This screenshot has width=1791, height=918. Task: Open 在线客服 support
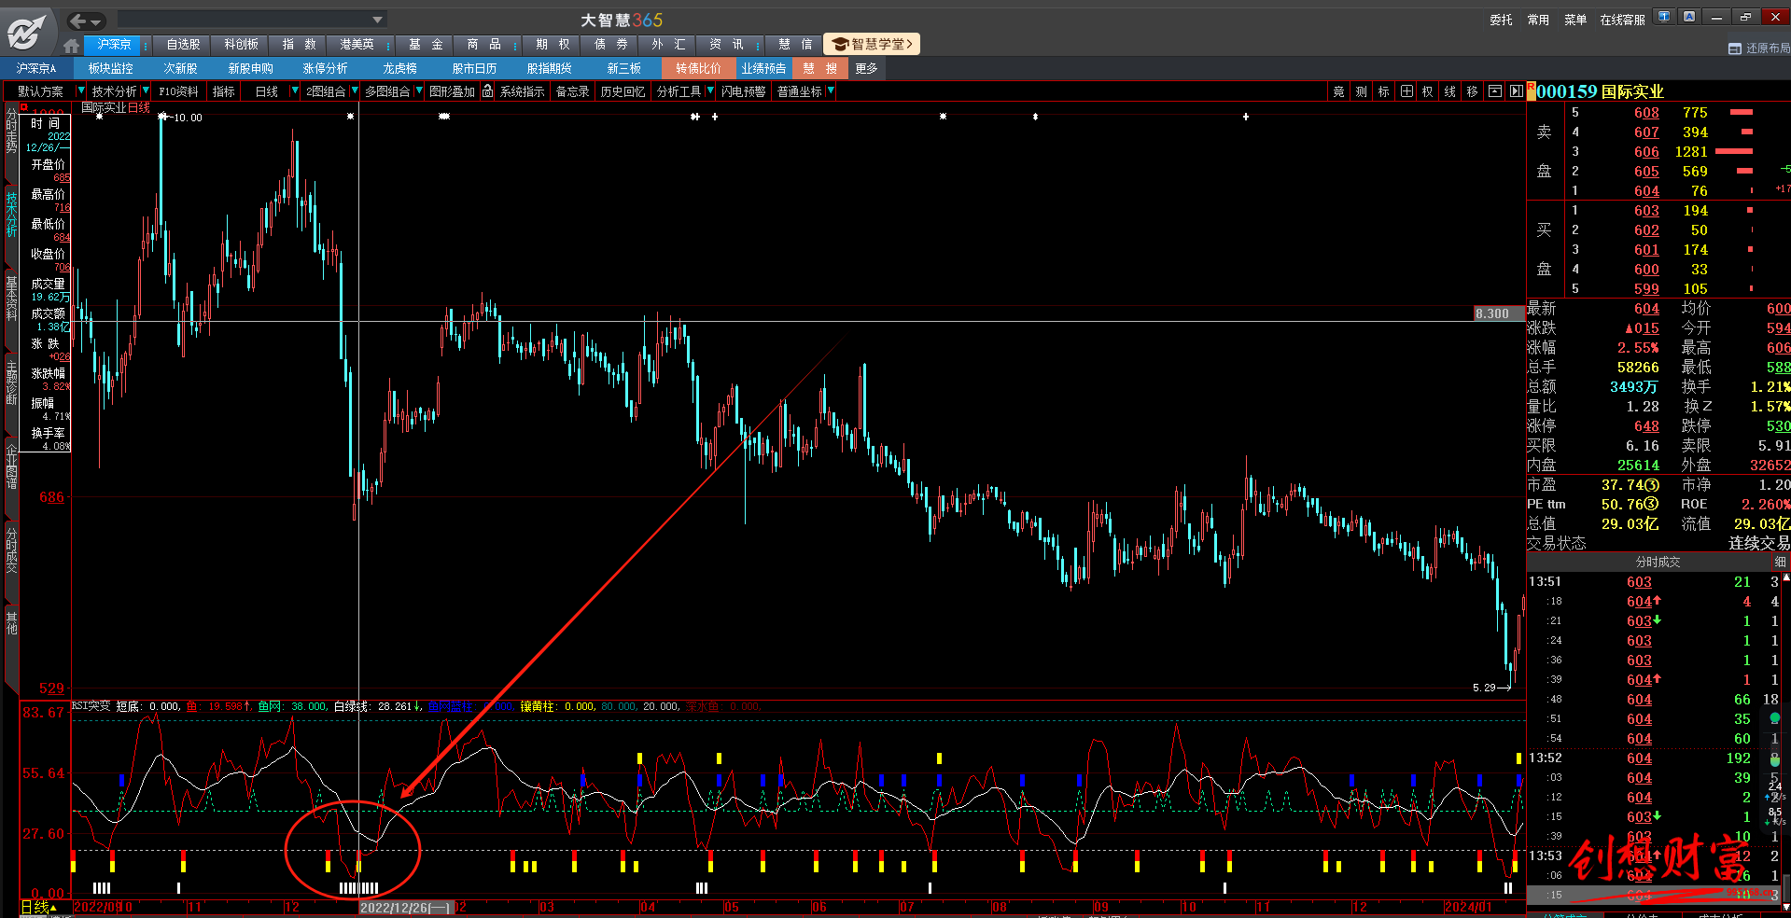coord(1622,20)
